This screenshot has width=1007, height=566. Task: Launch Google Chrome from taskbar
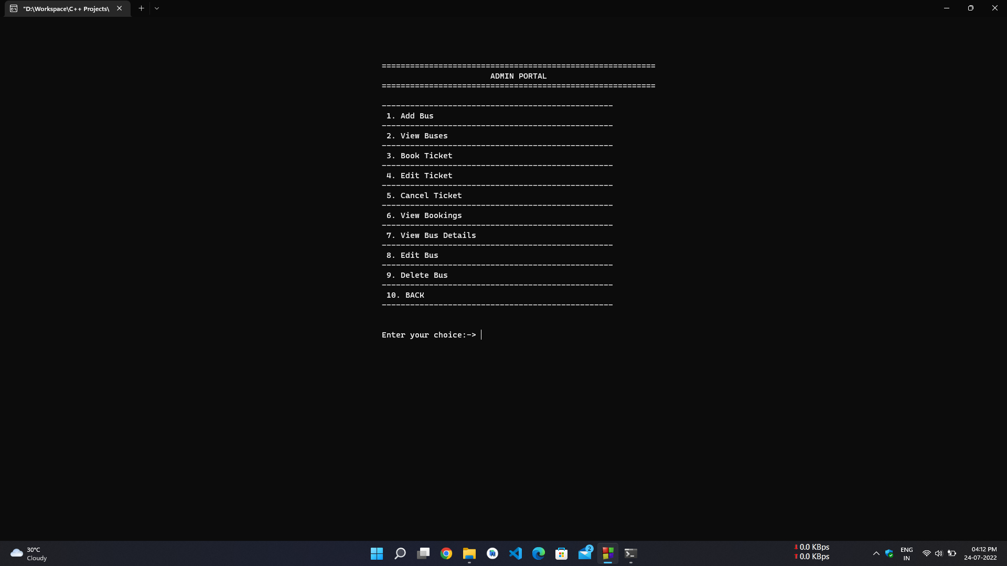coord(446,553)
